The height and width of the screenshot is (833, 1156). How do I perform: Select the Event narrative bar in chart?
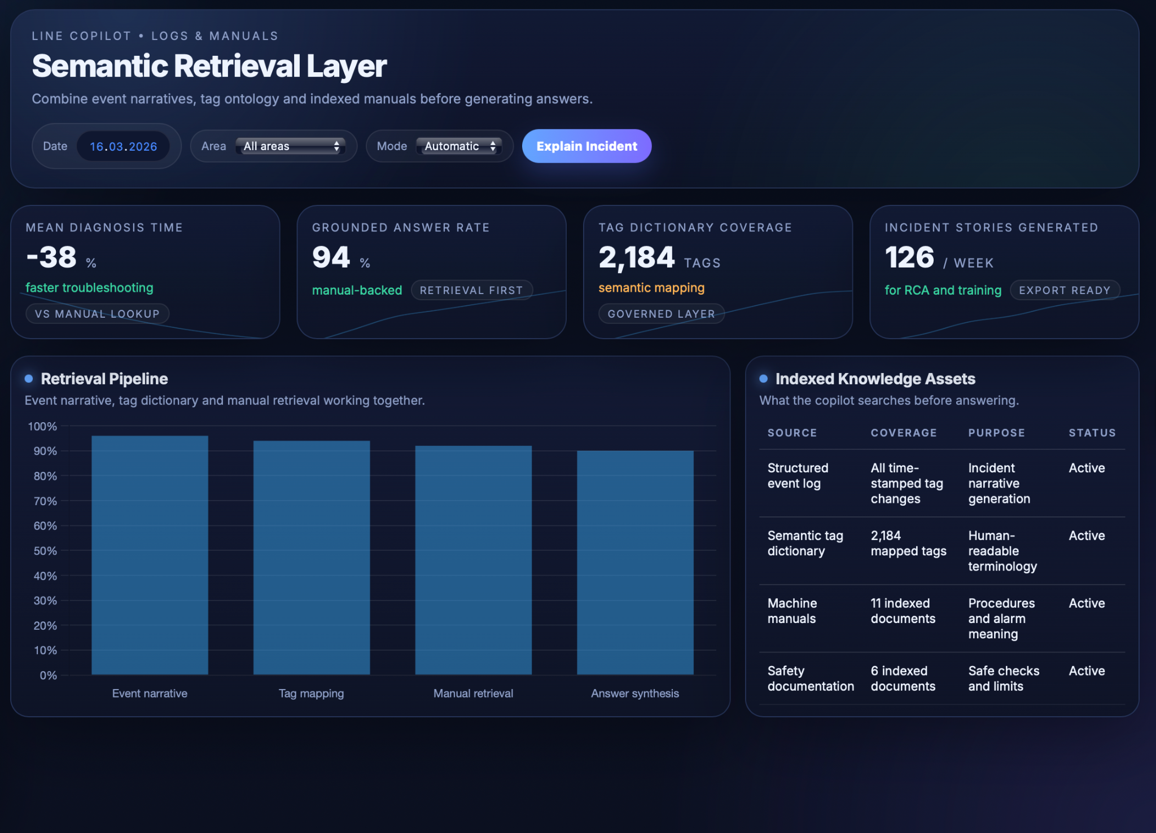coord(150,555)
